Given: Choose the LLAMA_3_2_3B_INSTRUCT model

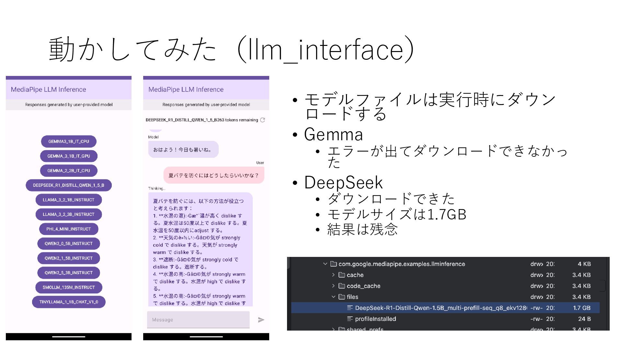Looking at the screenshot, I should [x=69, y=214].
